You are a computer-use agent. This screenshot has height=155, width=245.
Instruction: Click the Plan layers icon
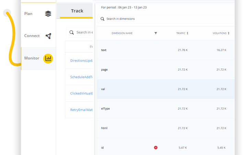pyautogui.click(x=48, y=14)
